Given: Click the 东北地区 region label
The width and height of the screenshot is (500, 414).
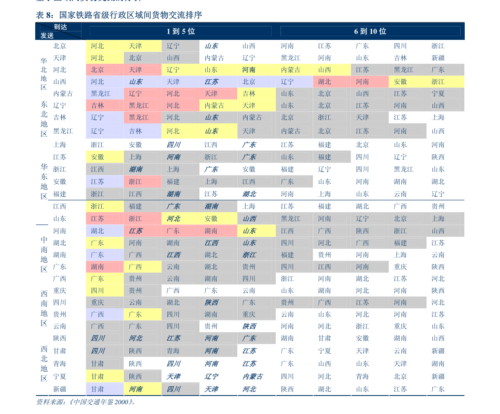Looking at the screenshot, I should (44, 119).
